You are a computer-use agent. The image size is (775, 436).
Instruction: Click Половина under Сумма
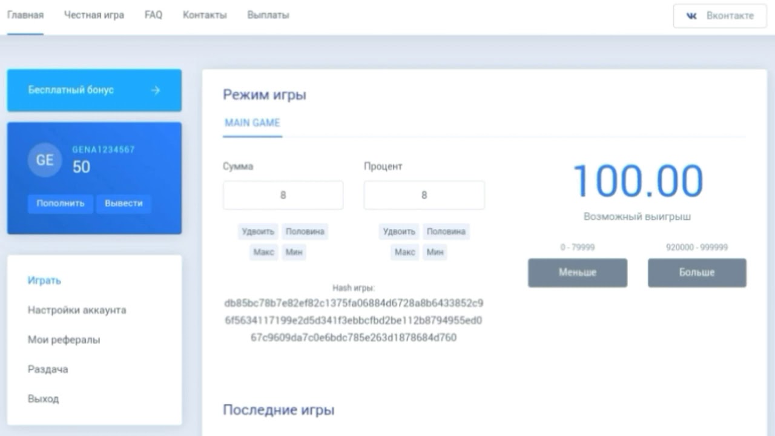tap(305, 231)
